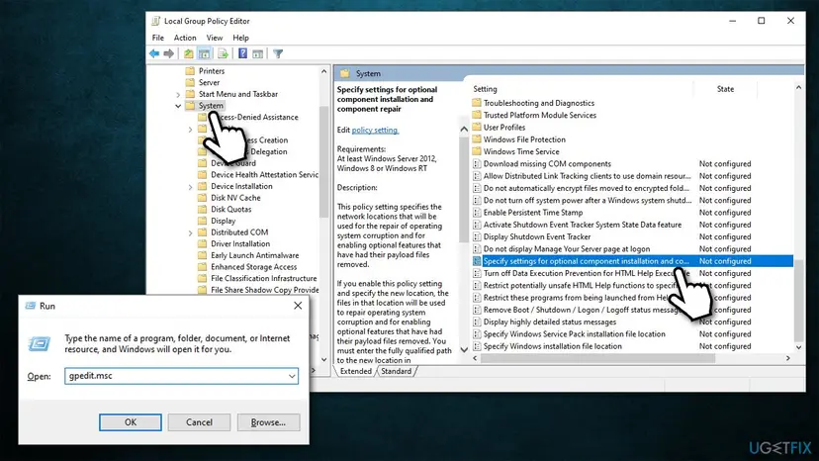819x461 pixels.
Task: Click the Back arrow in the toolbar
Action: pos(154,53)
